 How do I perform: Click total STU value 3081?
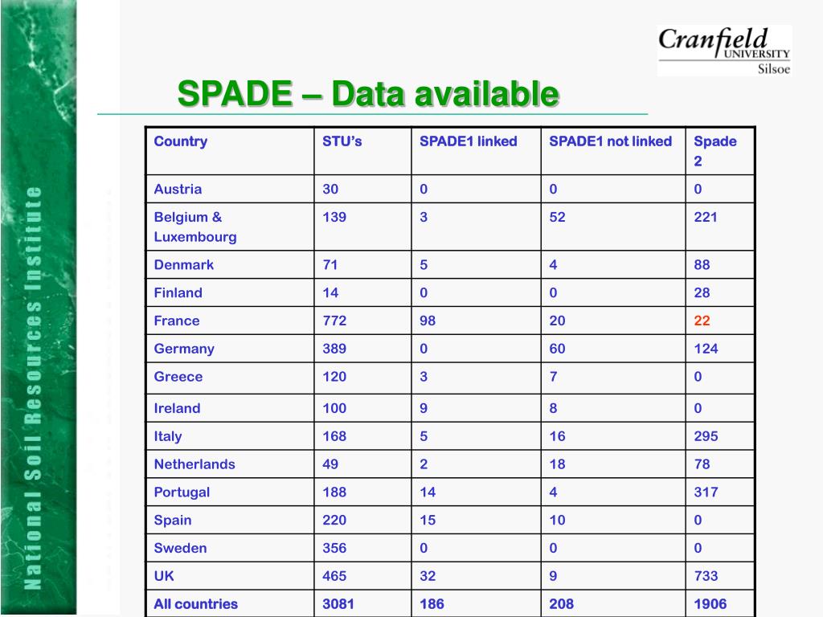pyautogui.click(x=338, y=604)
